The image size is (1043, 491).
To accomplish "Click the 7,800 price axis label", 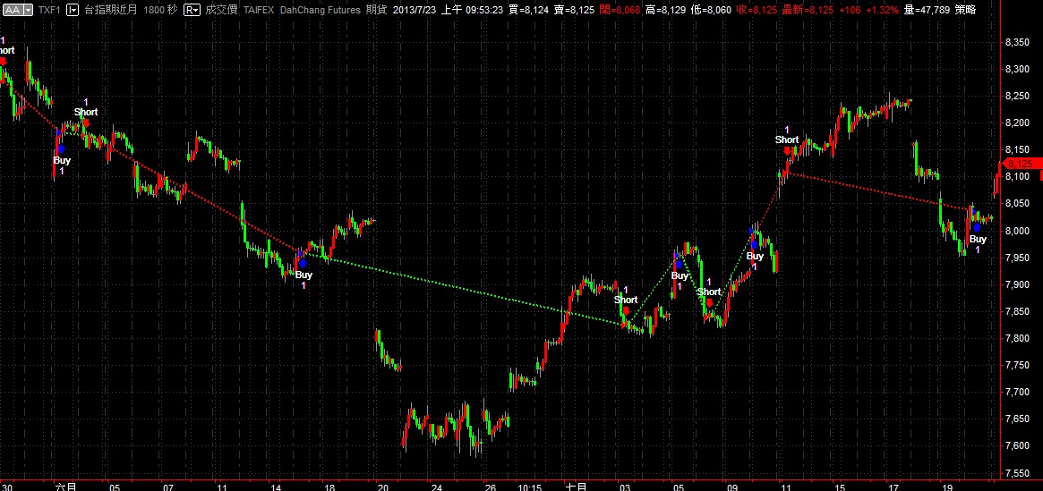I will pos(1017,338).
